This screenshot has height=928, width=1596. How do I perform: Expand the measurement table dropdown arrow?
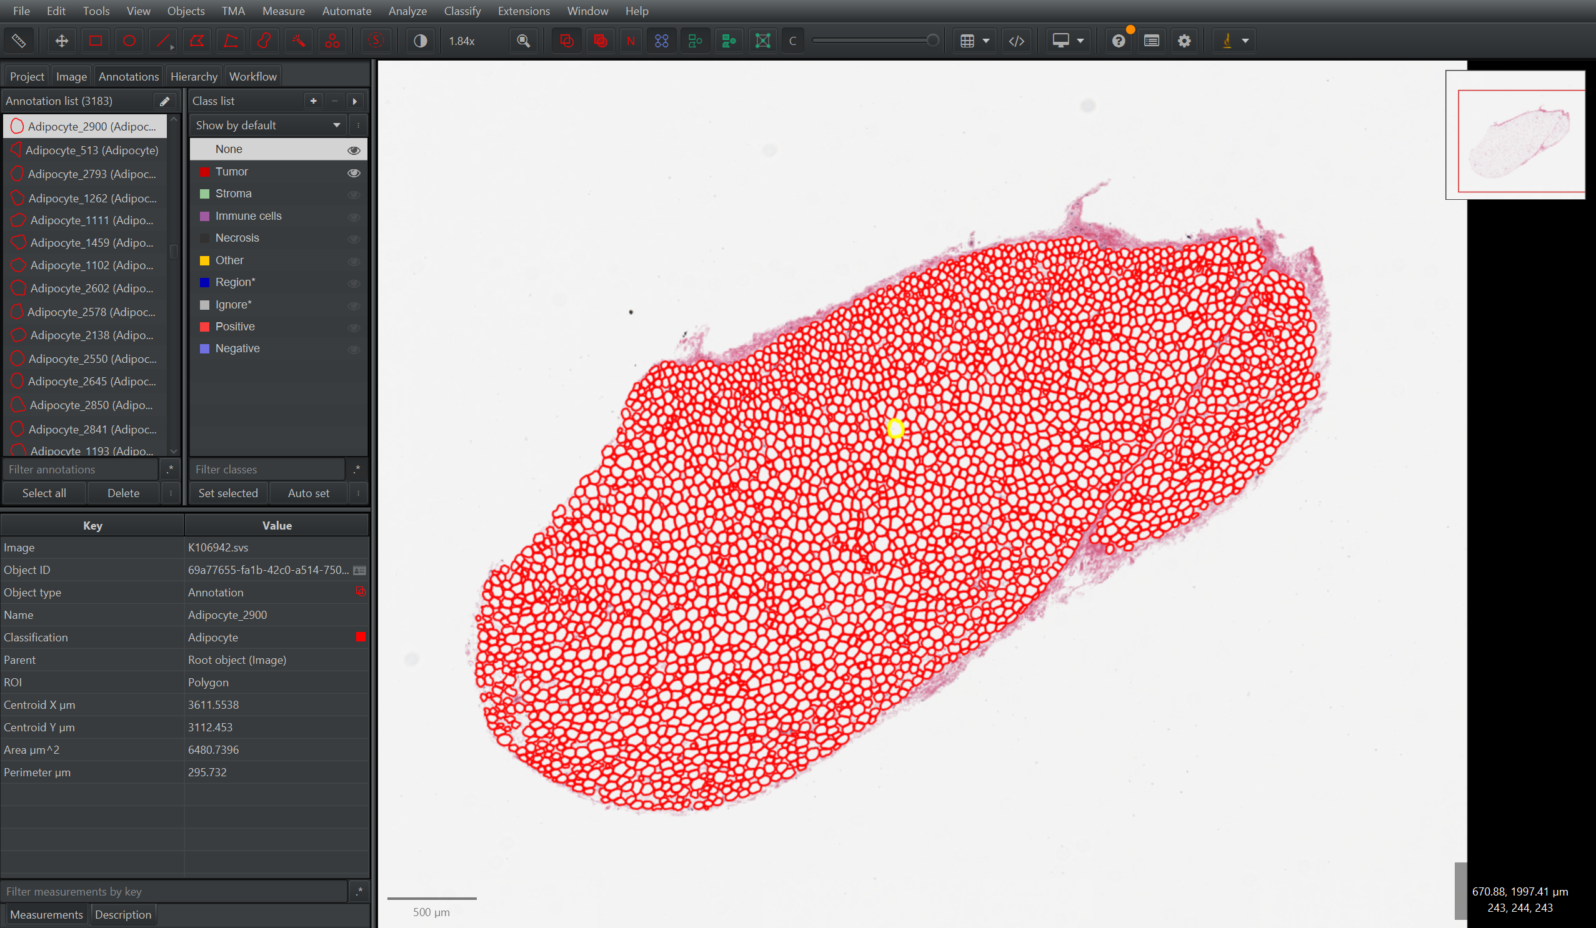(x=986, y=41)
